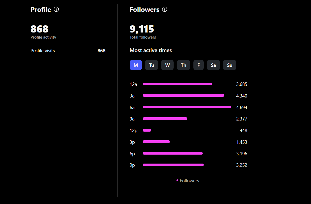This screenshot has width=311, height=204.
Task: Select the Monday day tab
Action: tap(136, 65)
